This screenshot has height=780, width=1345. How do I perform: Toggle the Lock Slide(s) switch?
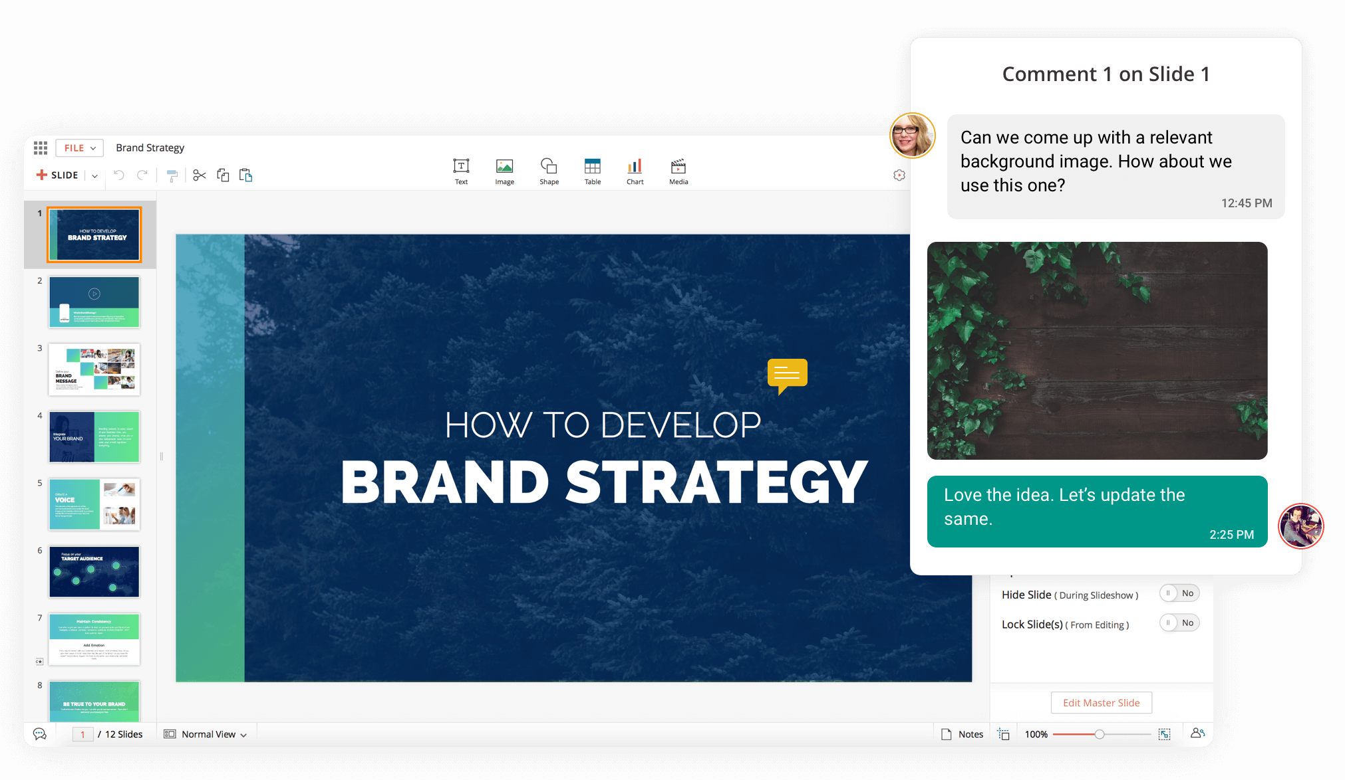pyautogui.click(x=1179, y=623)
